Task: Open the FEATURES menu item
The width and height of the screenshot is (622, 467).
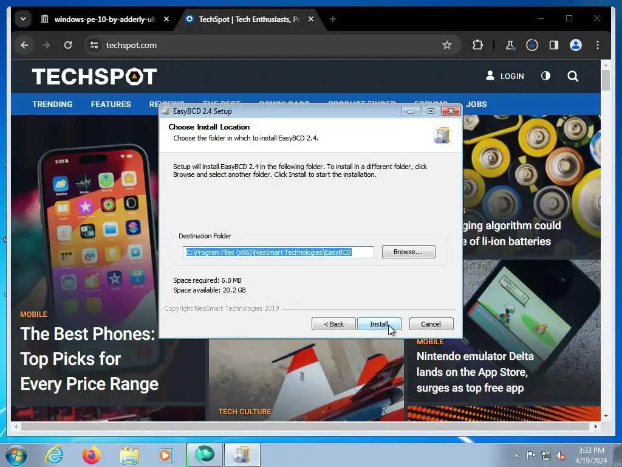Action: [x=111, y=104]
